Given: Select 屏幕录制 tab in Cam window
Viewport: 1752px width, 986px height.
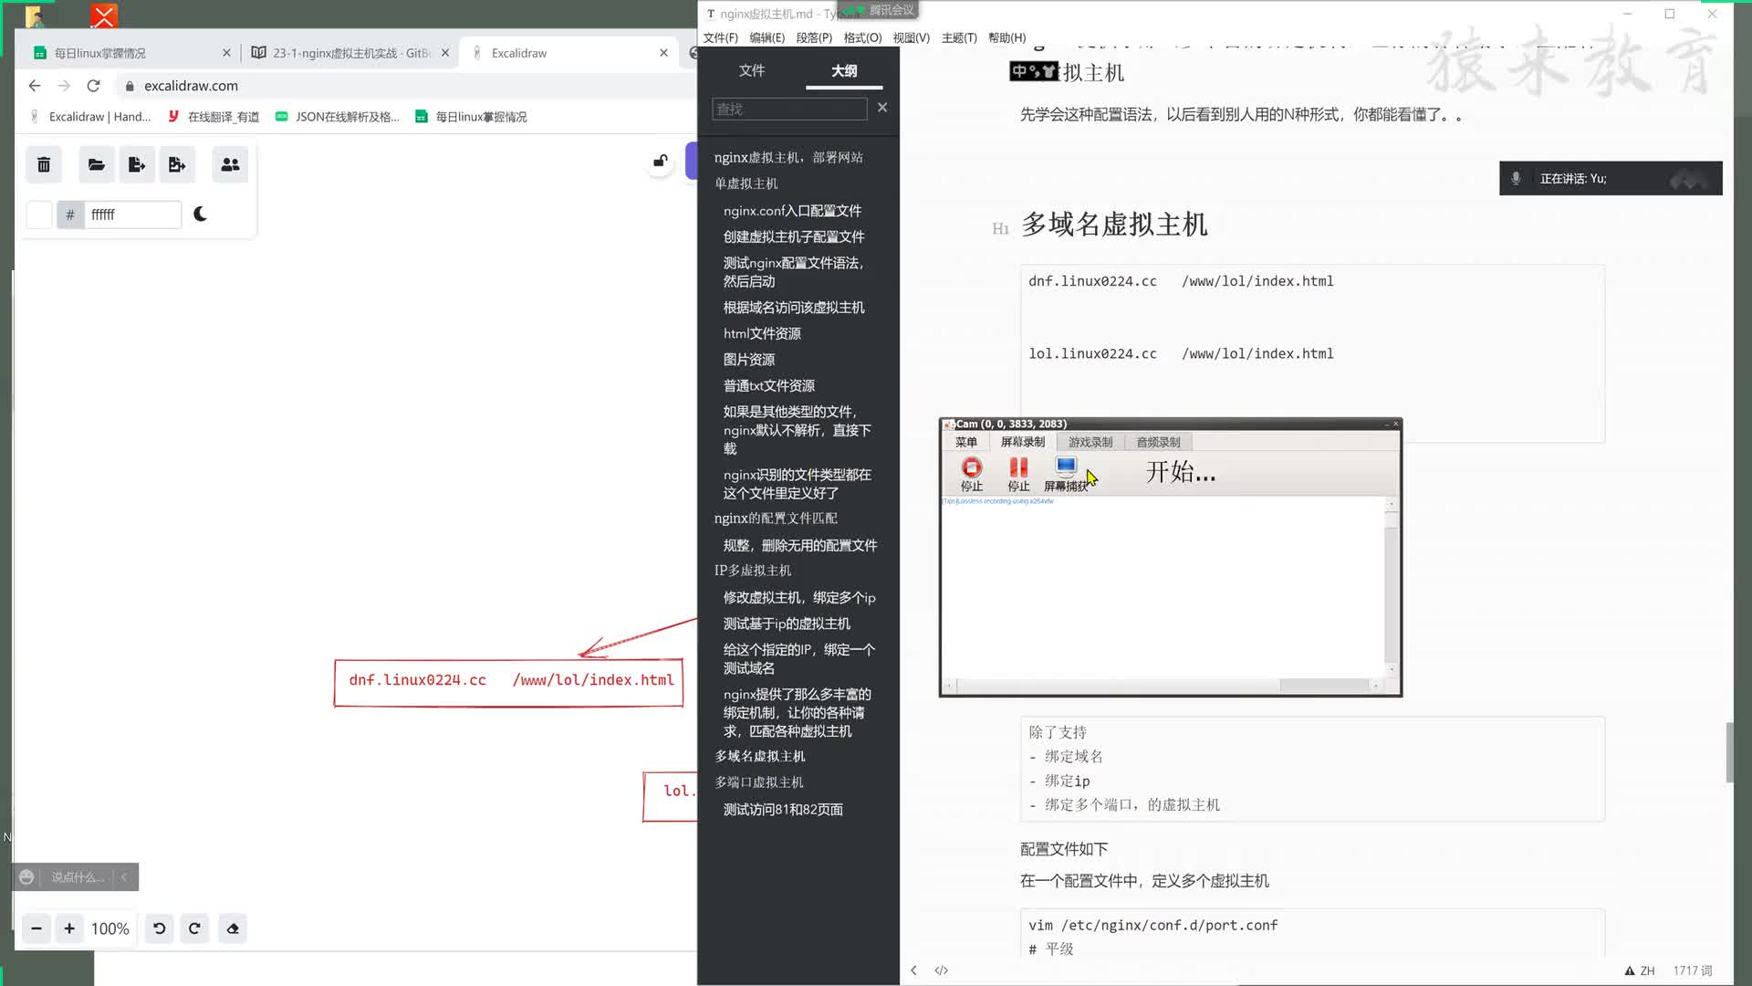Looking at the screenshot, I should coord(1023,442).
